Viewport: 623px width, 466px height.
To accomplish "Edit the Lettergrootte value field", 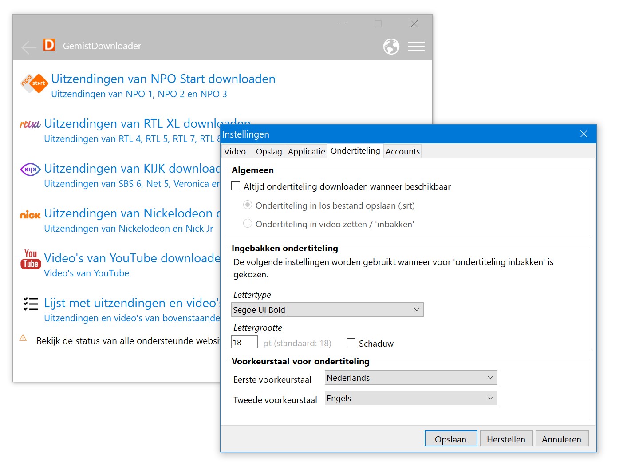I will point(244,342).
